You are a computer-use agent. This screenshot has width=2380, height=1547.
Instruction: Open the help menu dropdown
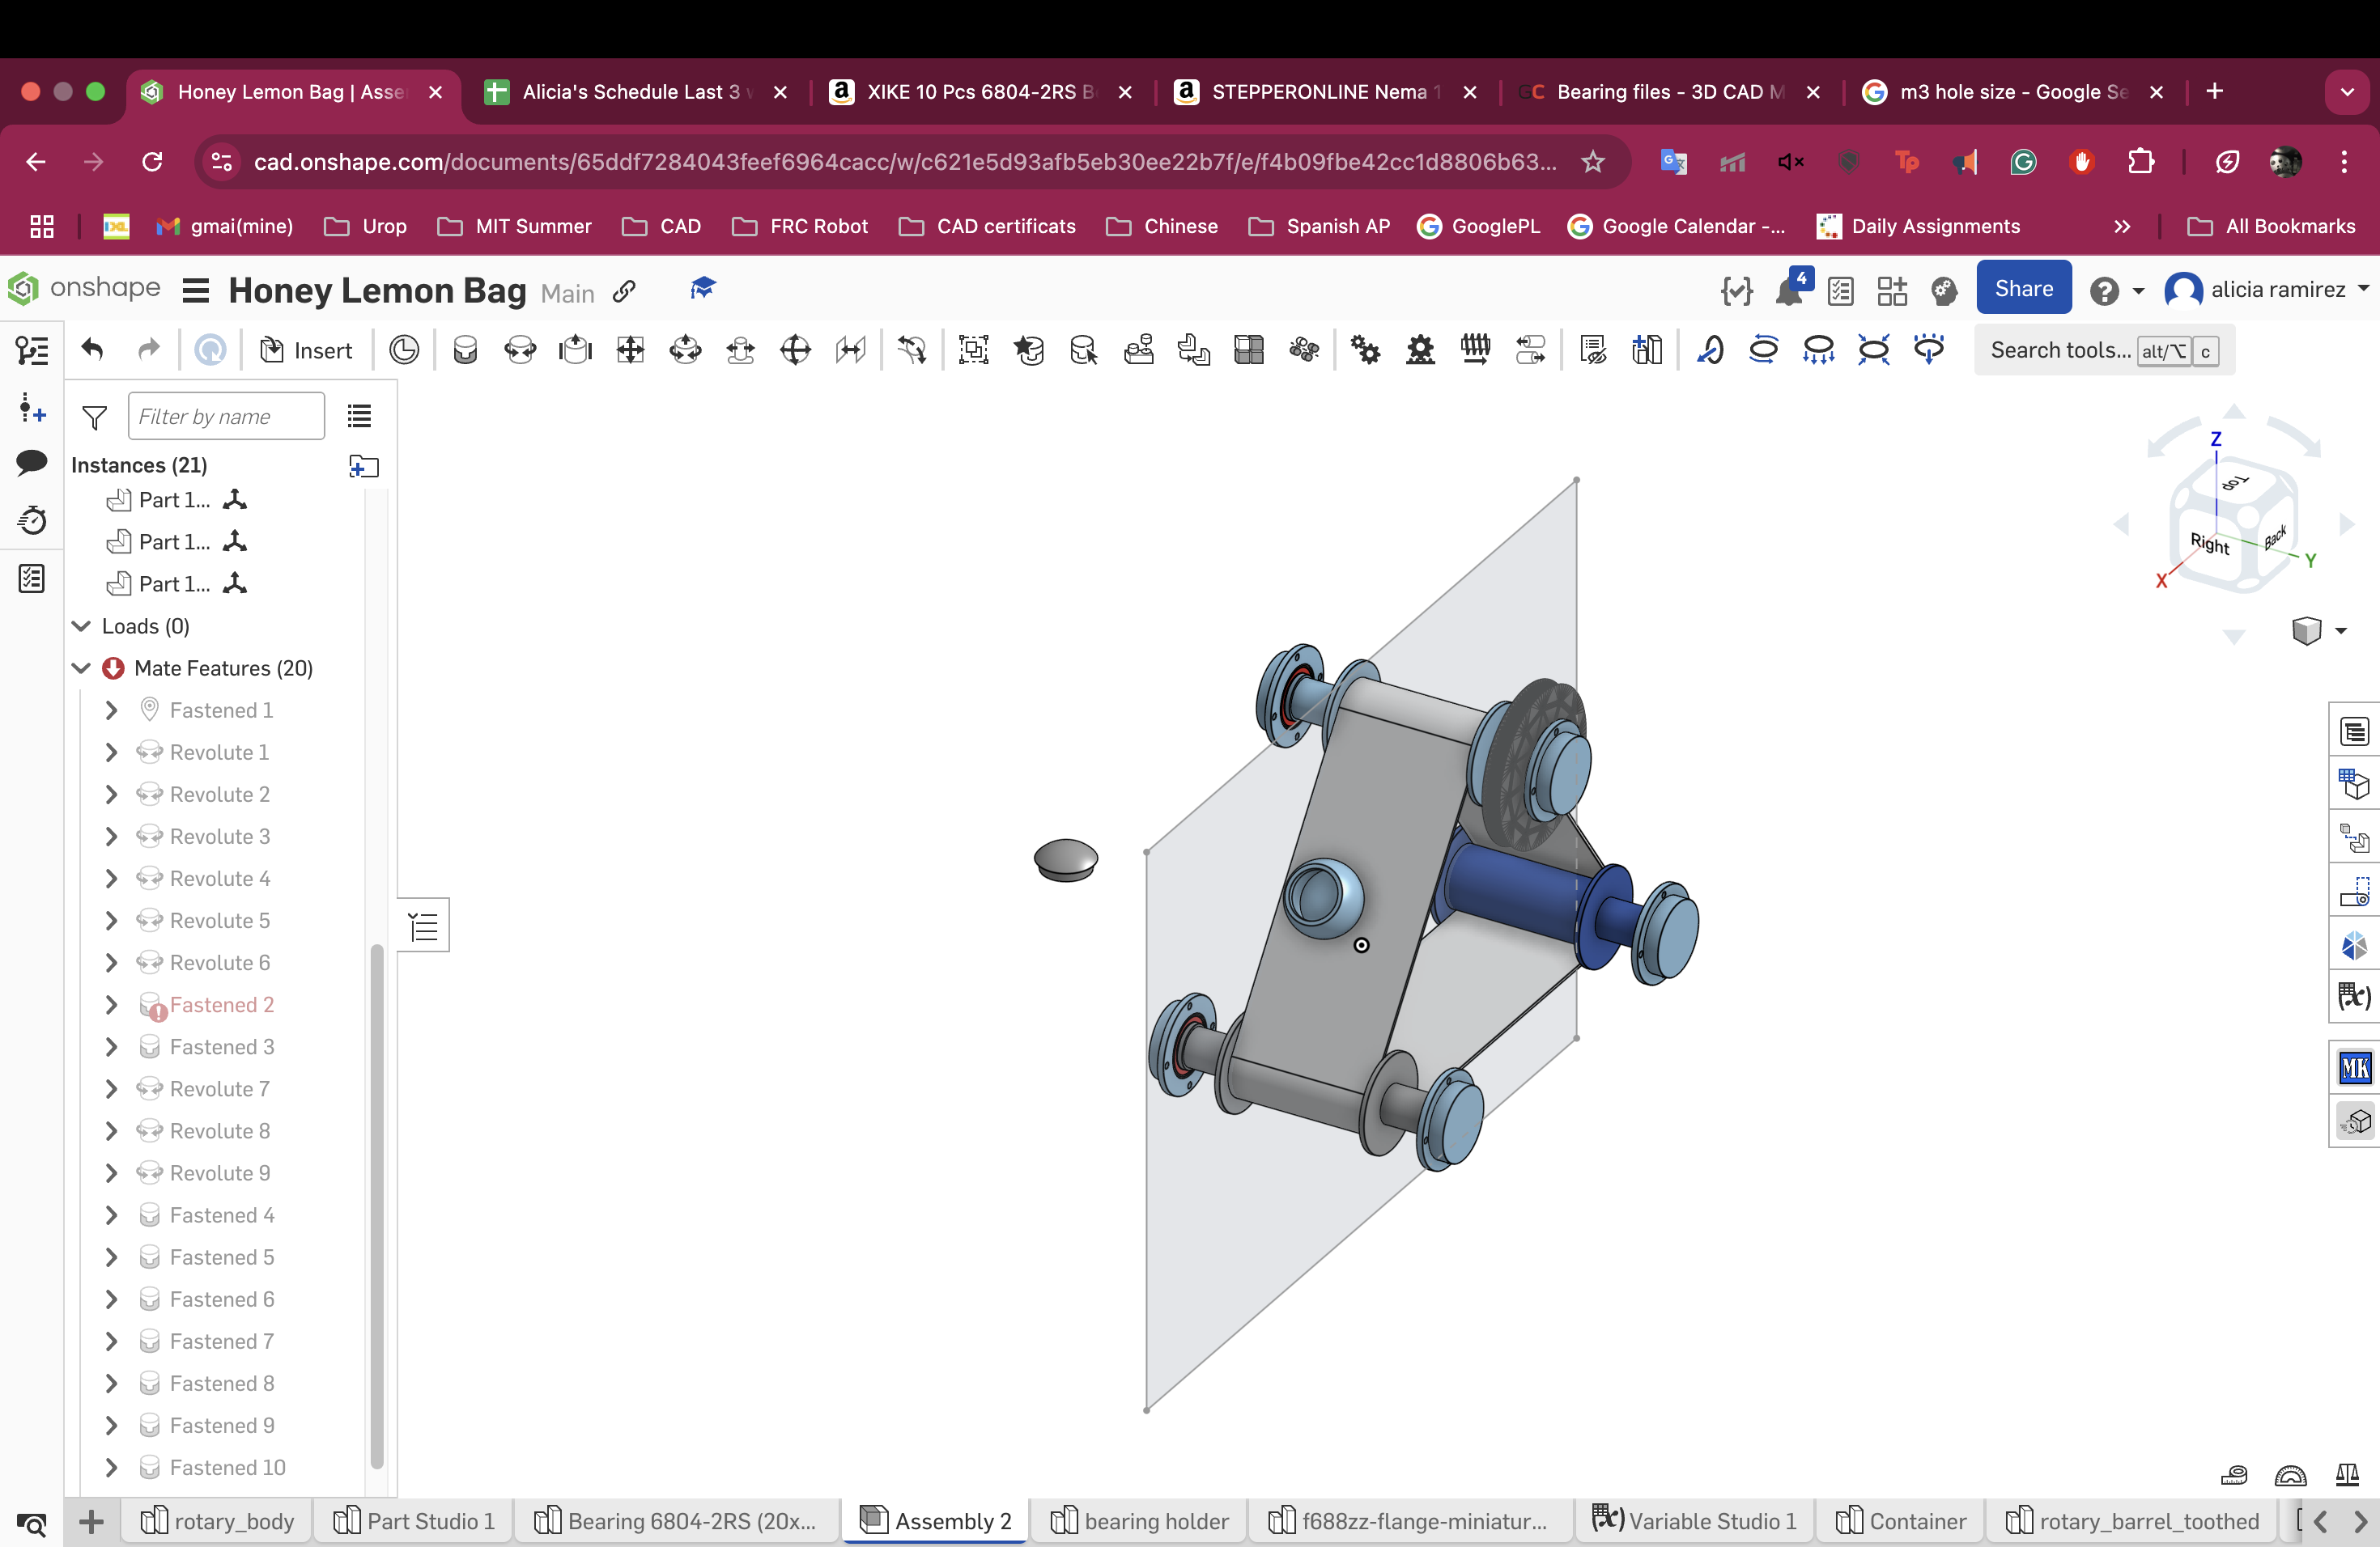(x=2116, y=290)
